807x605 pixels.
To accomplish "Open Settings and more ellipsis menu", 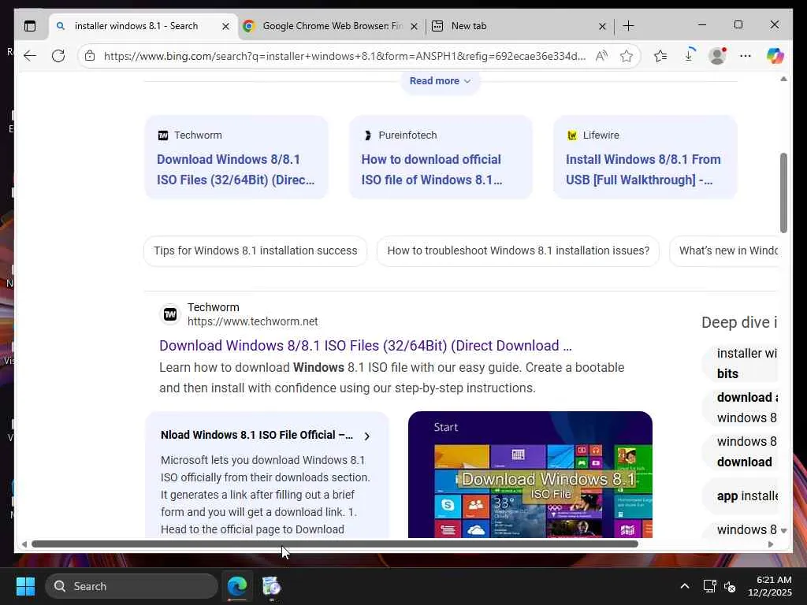I will [x=746, y=56].
